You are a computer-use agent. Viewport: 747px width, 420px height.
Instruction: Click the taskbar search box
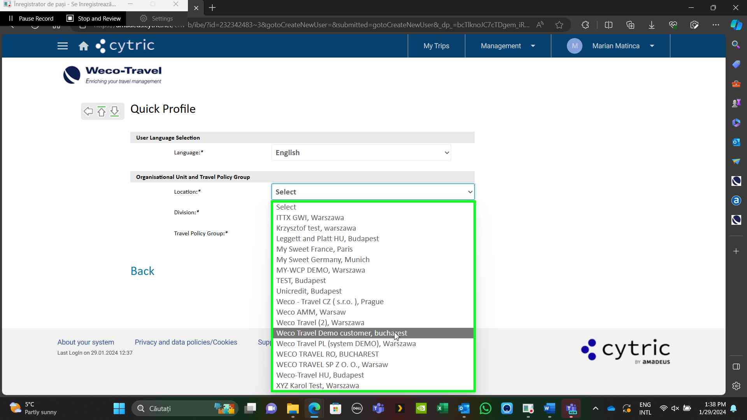(x=185, y=408)
